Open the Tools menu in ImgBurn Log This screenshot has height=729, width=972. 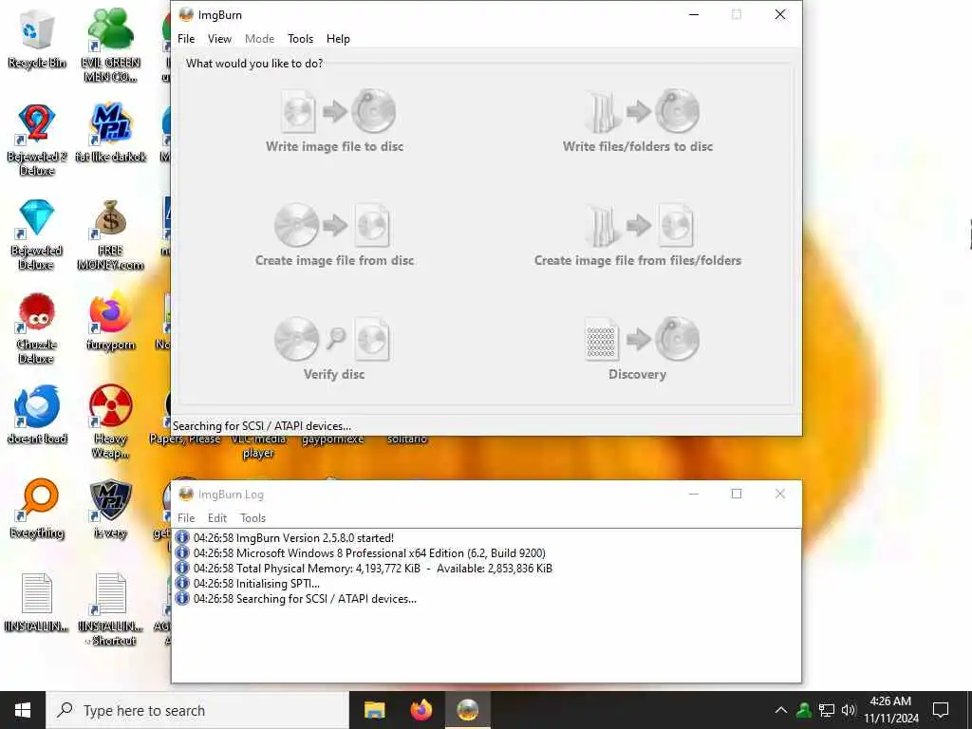coord(252,517)
